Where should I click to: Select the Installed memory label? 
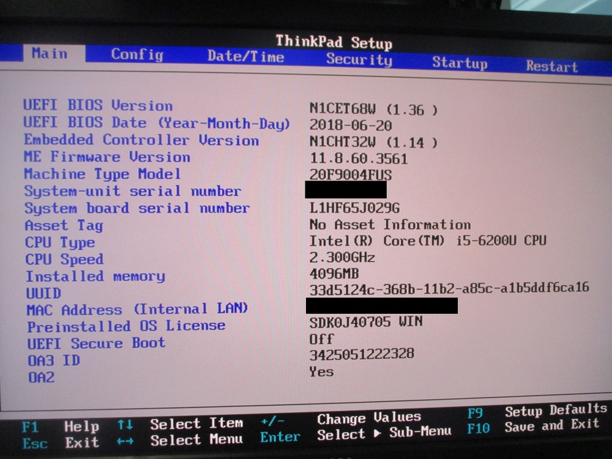click(96, 277)
